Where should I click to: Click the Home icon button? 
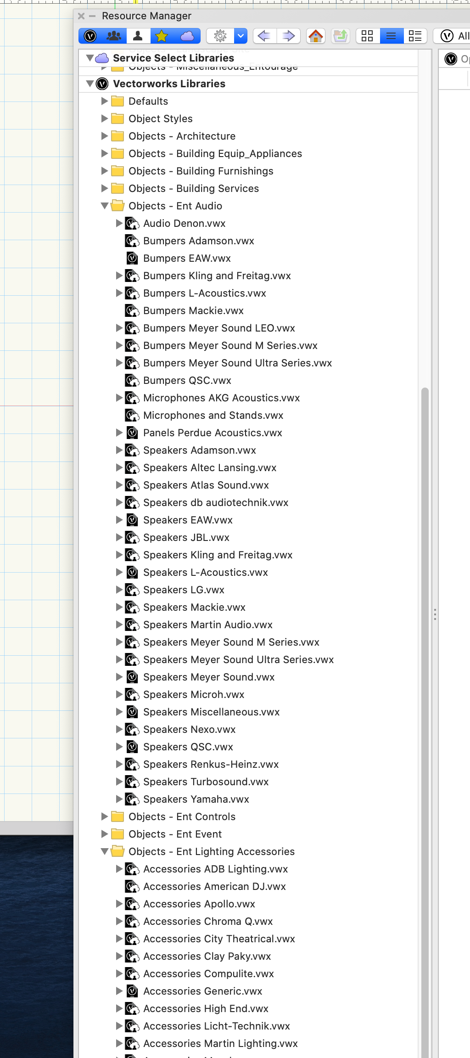coord(316,36)
